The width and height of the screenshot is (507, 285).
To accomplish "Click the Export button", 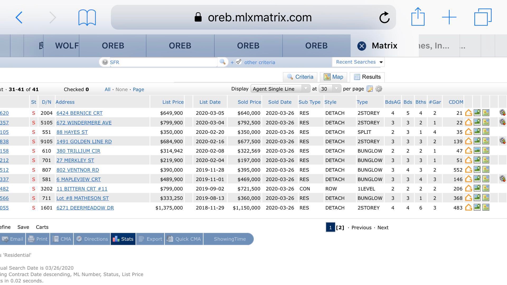I will coord(150,239).
